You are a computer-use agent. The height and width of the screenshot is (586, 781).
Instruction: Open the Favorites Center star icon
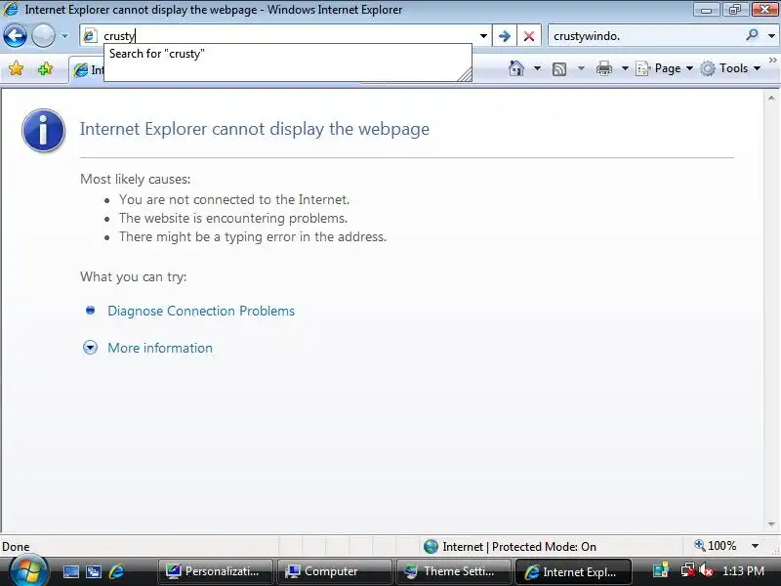click(x=16, y=68)
